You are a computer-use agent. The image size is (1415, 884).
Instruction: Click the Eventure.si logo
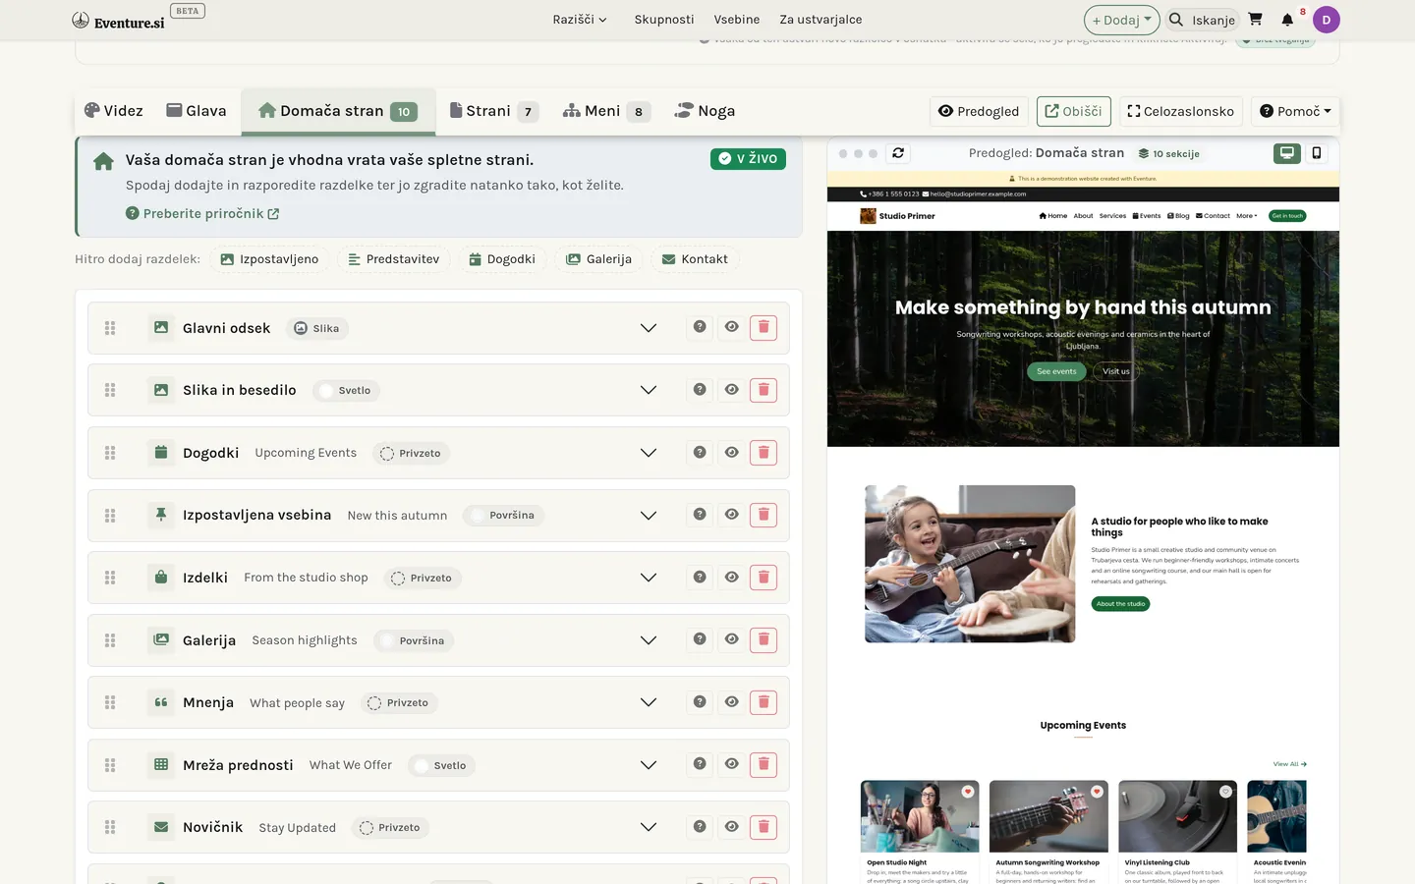coord(118,21)
